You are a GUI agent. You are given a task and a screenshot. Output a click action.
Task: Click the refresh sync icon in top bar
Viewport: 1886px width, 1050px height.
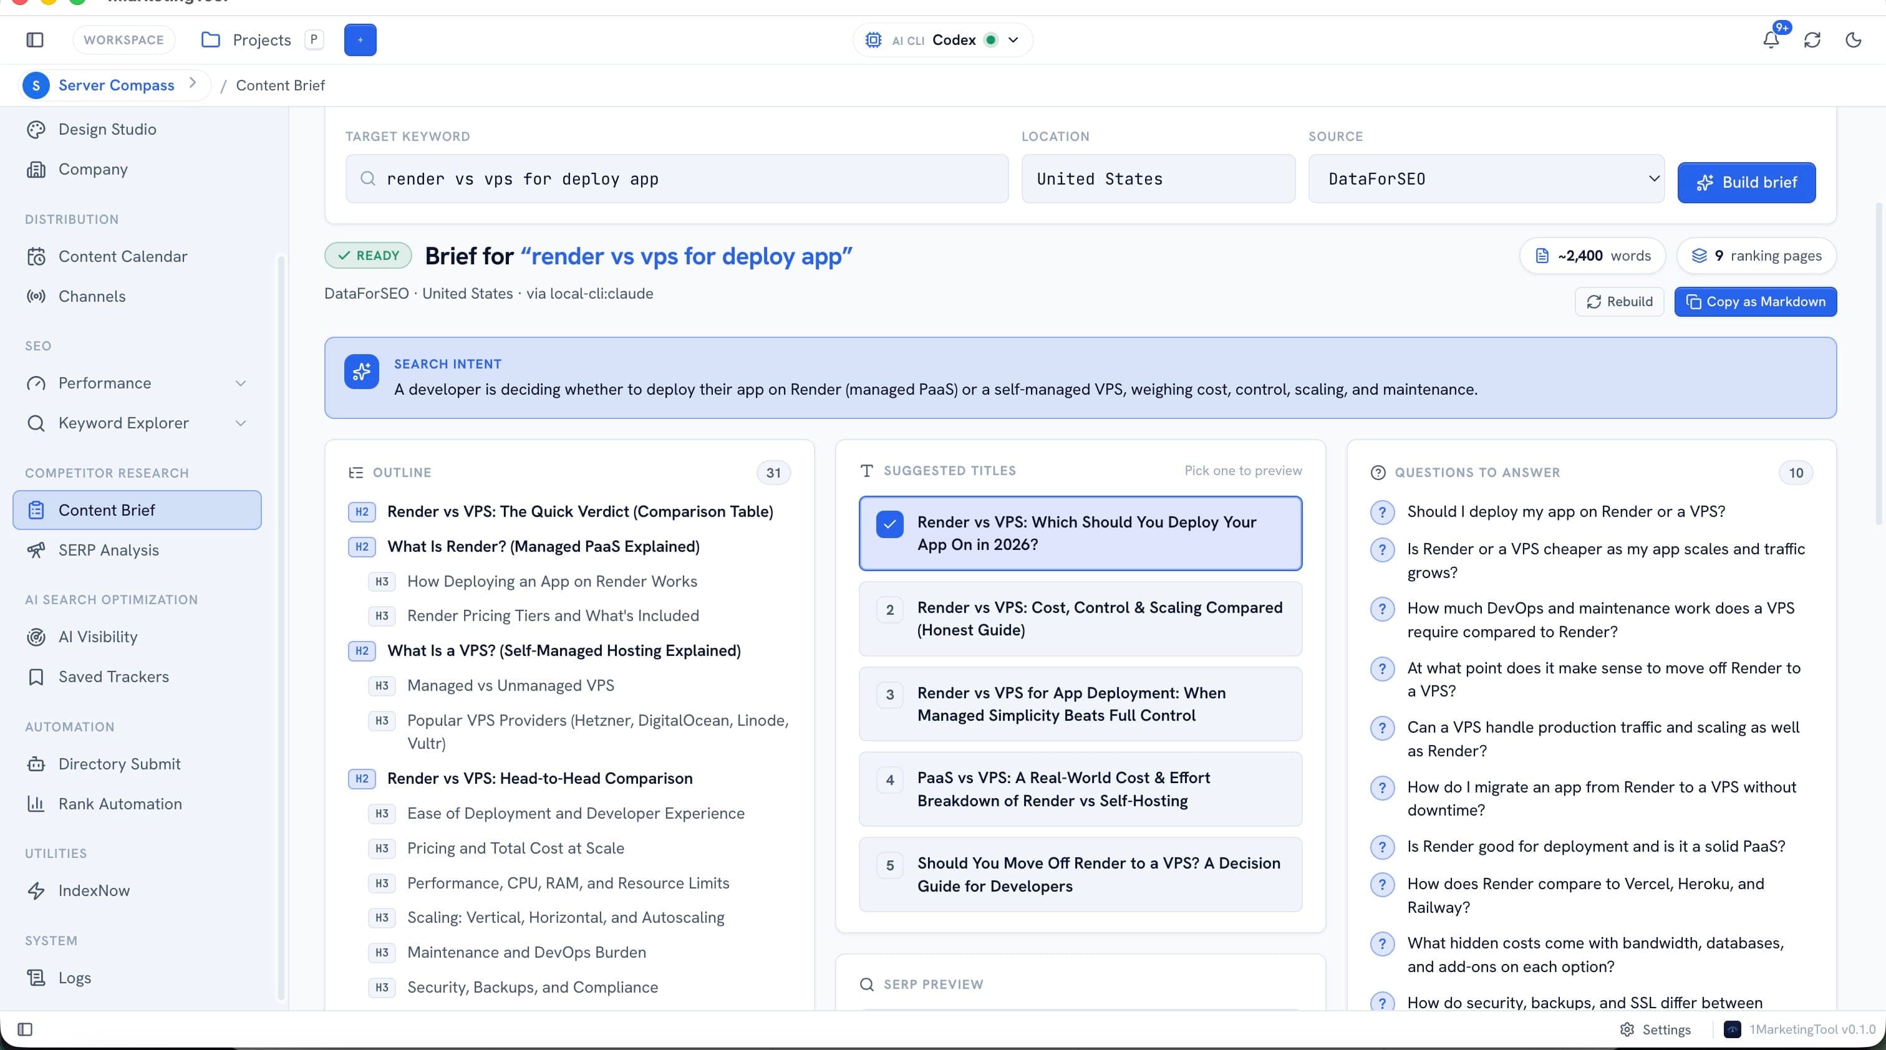tap(1812, 39)
